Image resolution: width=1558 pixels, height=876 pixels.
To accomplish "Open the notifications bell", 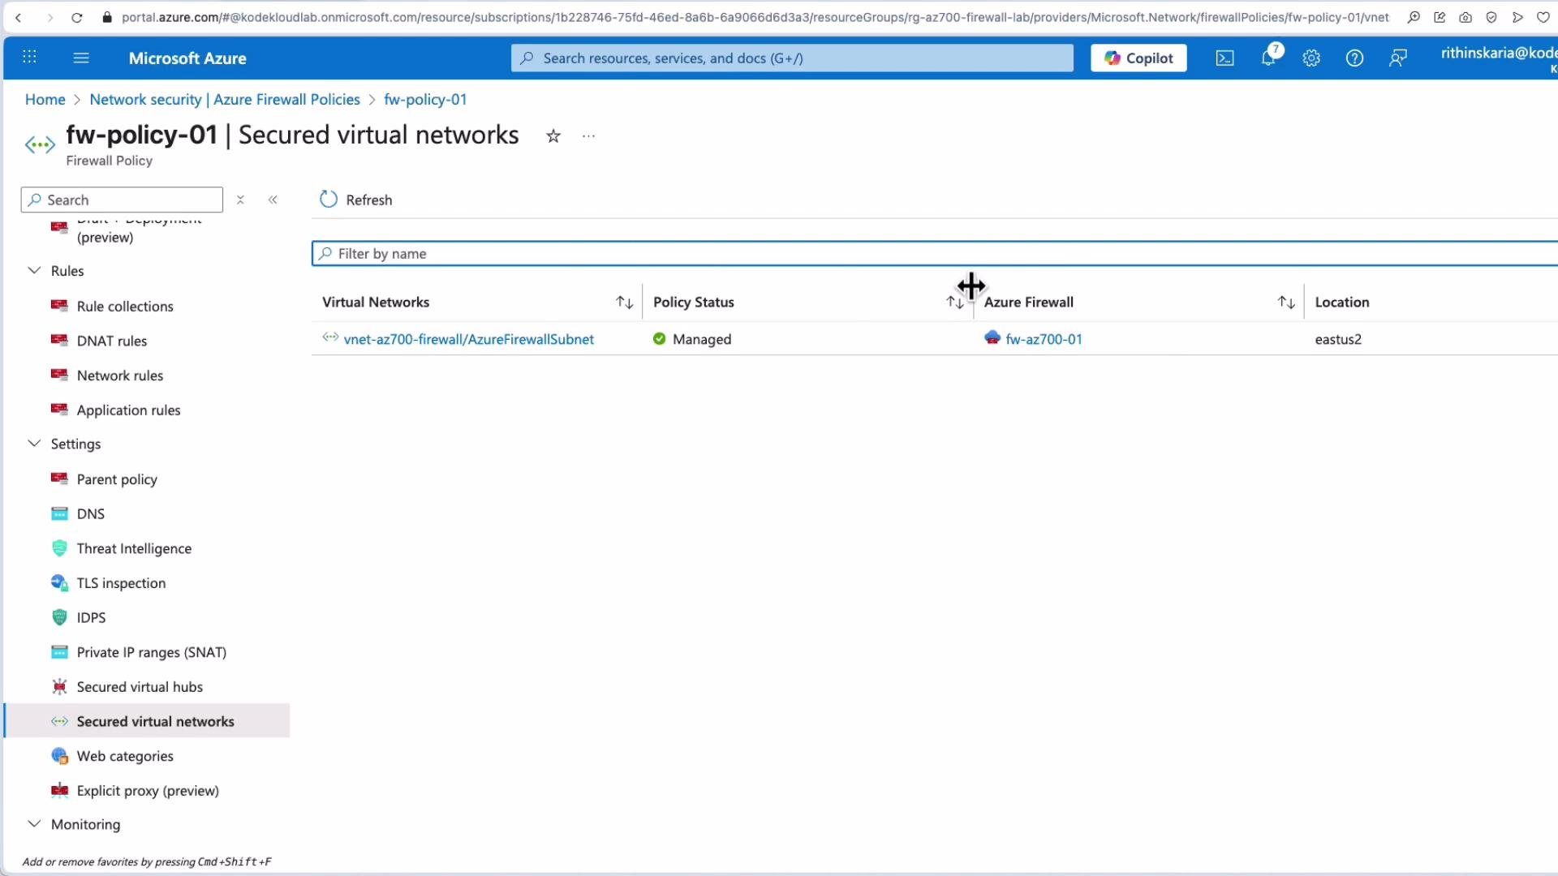I will (x=1269, y=58).
